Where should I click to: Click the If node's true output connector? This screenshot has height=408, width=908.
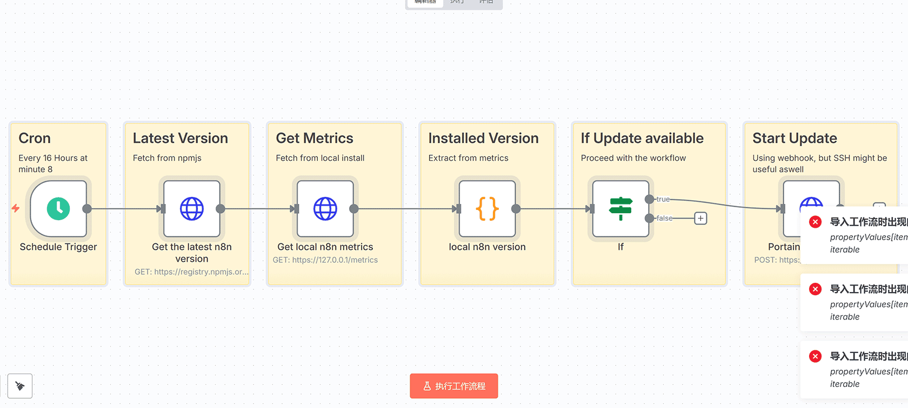(649, 200)
